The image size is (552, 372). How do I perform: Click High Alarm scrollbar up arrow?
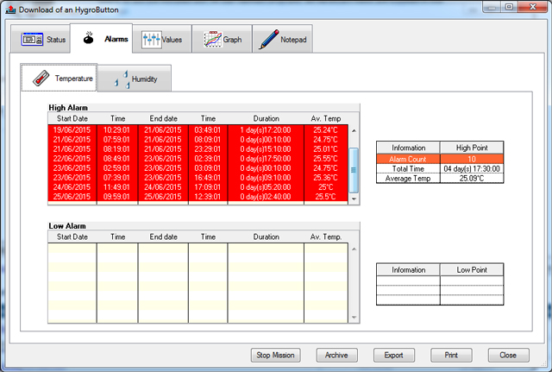(x=354, y=130)
